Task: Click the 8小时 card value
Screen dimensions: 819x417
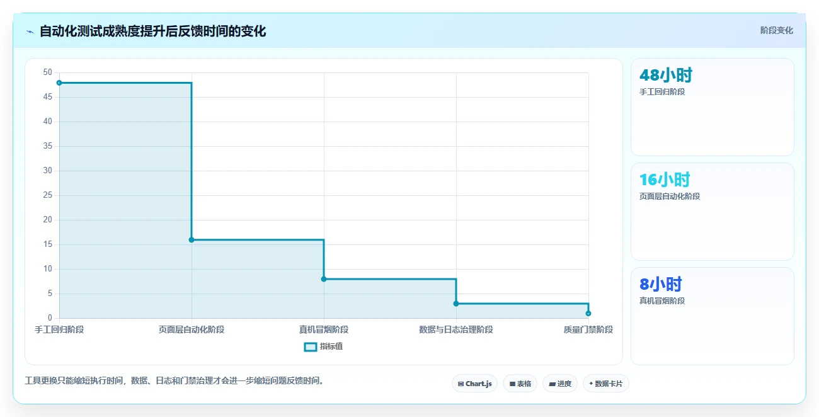Action: pos(661,285)
